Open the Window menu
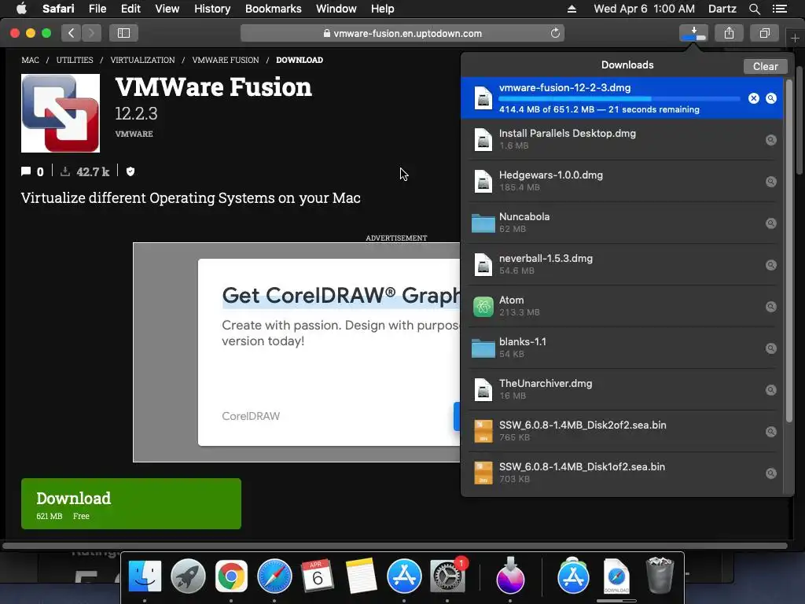This screenshot has width=805, height=604. pyautogui.click(x=336, y=9)
